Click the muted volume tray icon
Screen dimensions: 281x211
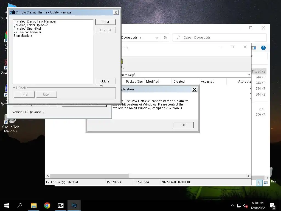point(246,206)
